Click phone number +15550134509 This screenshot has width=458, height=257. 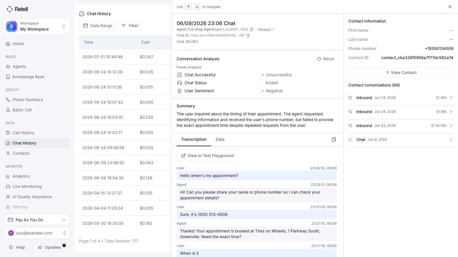[x=439, y=49]
